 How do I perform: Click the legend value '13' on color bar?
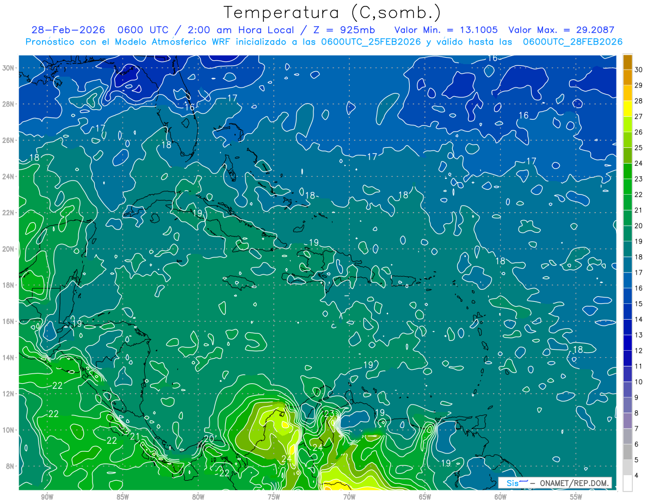638,335
